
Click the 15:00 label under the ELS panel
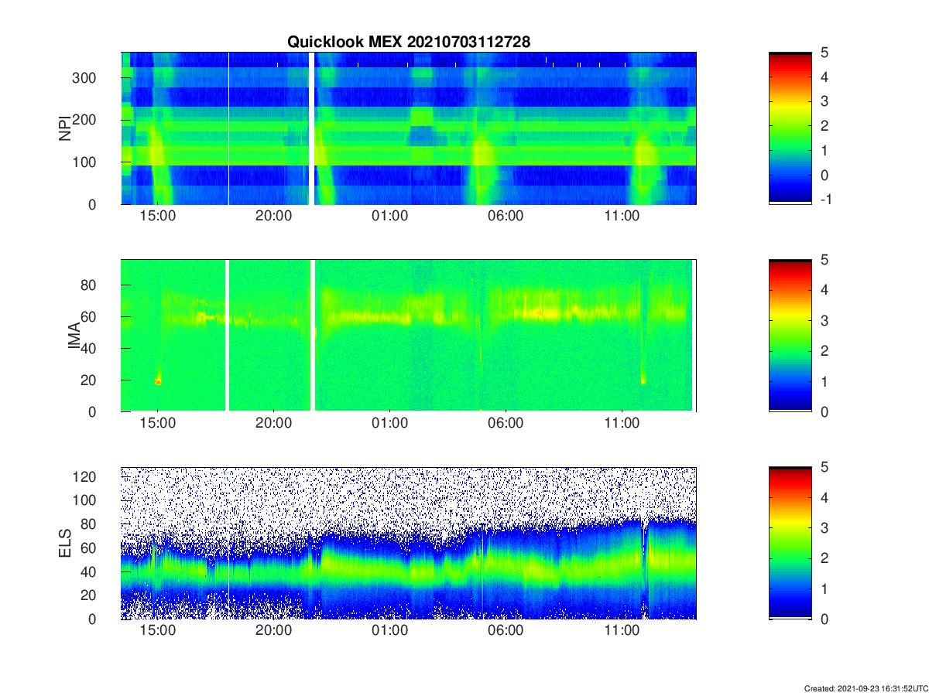[157, 632]
